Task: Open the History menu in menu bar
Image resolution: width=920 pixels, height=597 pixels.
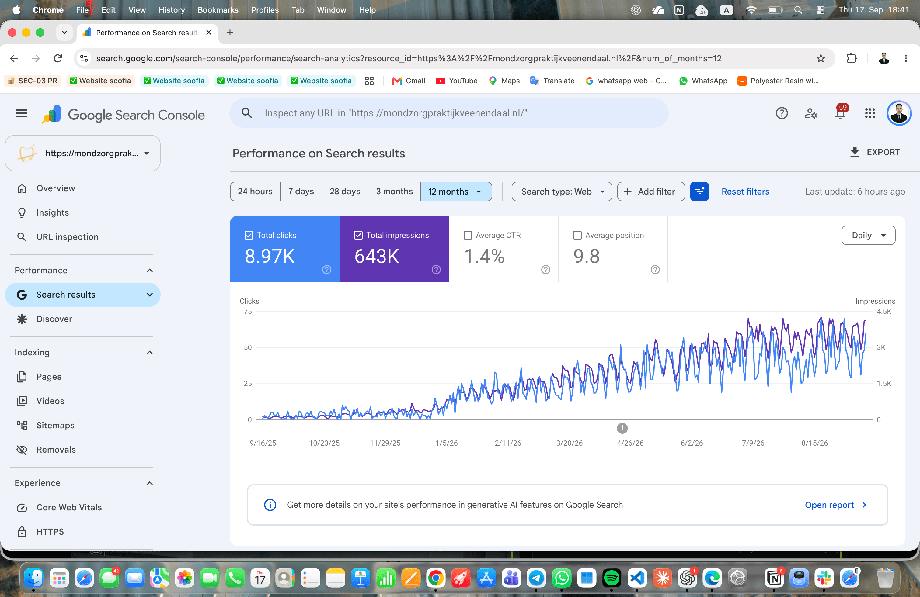Action: coord(172,10)
